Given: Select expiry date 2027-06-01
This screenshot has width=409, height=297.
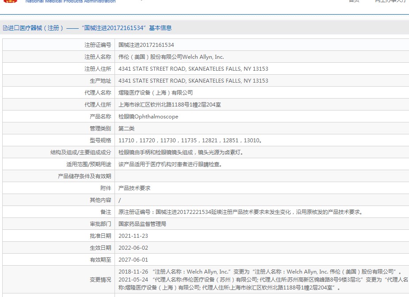Looking at the screenshot, I should point(133,260).
